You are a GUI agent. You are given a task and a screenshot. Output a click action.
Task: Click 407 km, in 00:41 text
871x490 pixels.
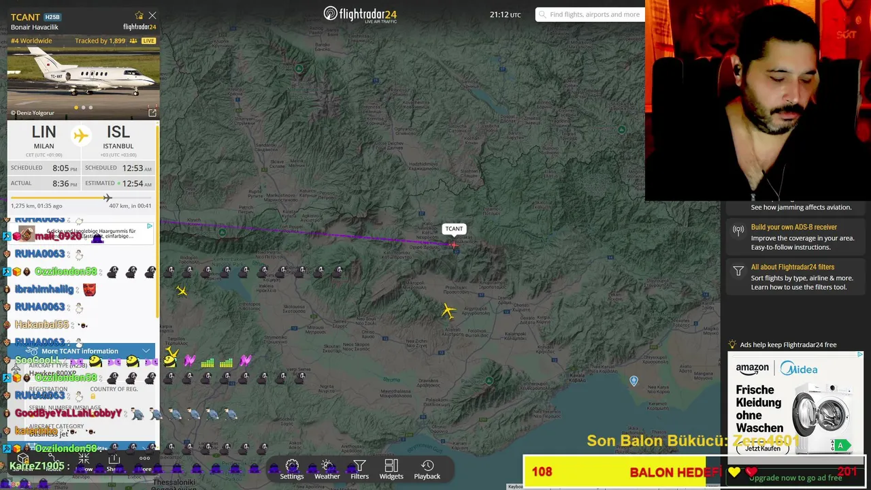(x=130, y=206)
